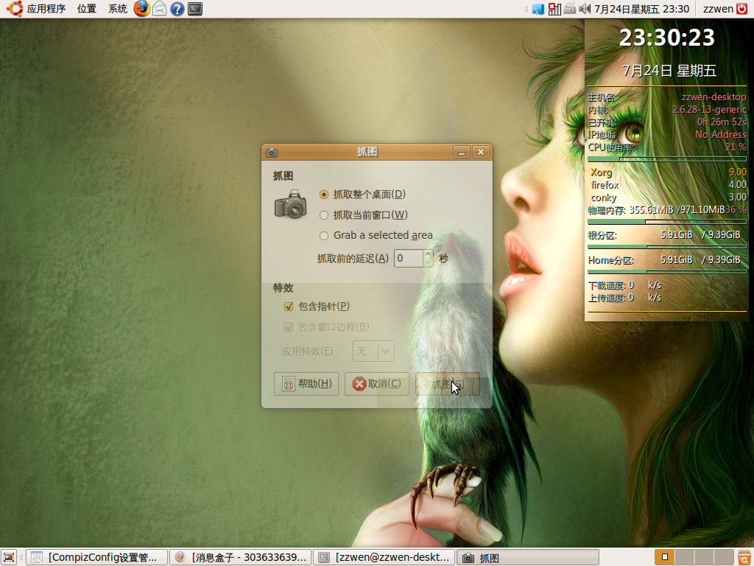The width and height of the screenshot is (754, 566).
Task: Click the 物理内存 memory usage bar
Action: [x=667, y=222]
